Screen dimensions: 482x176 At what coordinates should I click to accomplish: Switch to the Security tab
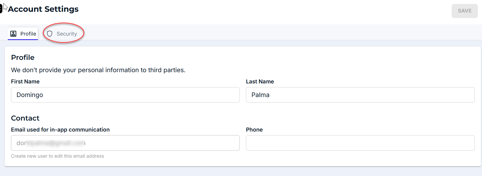pyautogui.click(x=67, y=34)
